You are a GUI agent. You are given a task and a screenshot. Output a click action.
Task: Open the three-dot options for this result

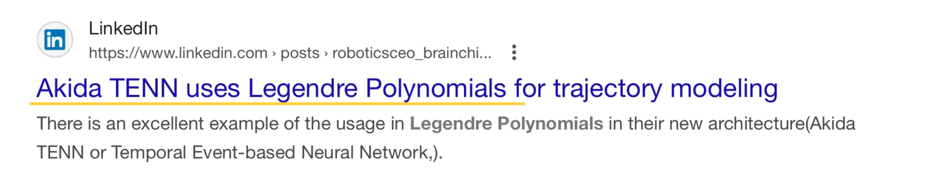514,53
